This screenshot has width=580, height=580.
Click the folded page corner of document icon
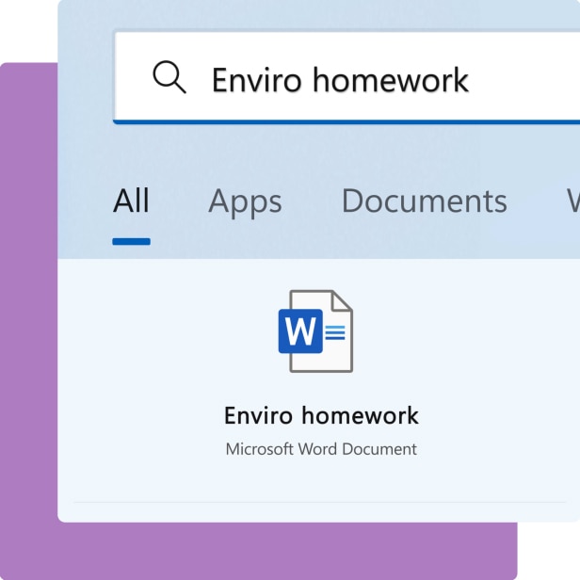click(x=342, y=300)
